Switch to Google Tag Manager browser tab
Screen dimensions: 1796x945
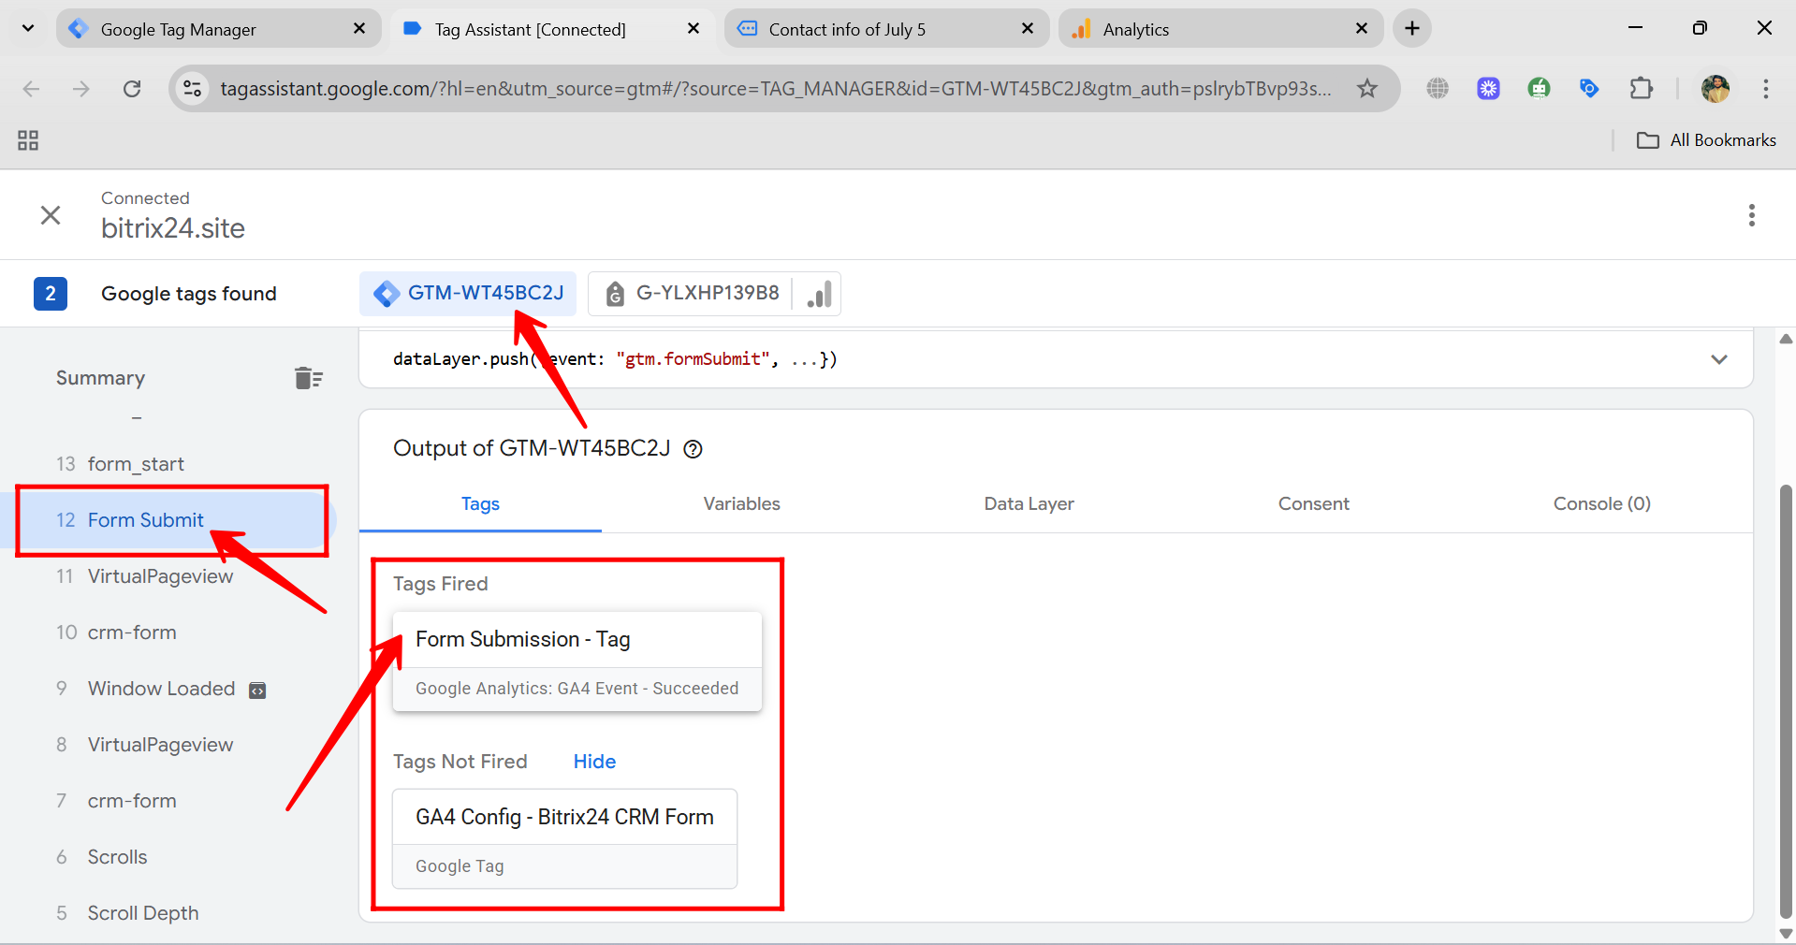[218, 29]
